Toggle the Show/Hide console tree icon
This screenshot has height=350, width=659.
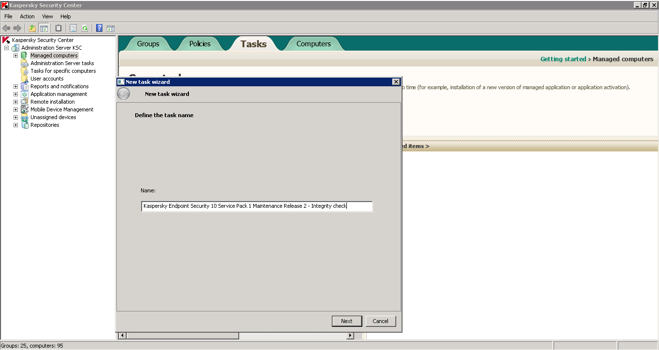(44, 28)
